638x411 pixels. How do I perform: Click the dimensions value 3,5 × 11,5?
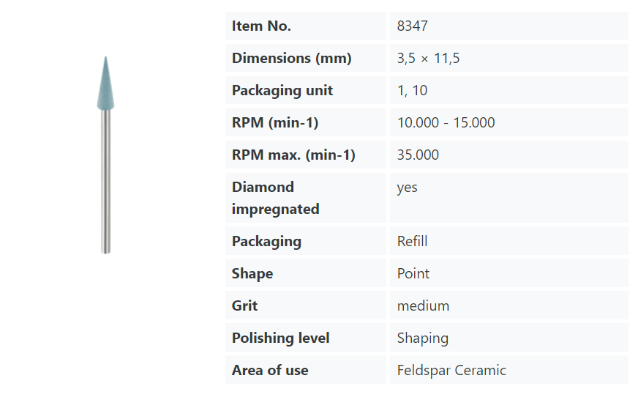pos(428,59)
